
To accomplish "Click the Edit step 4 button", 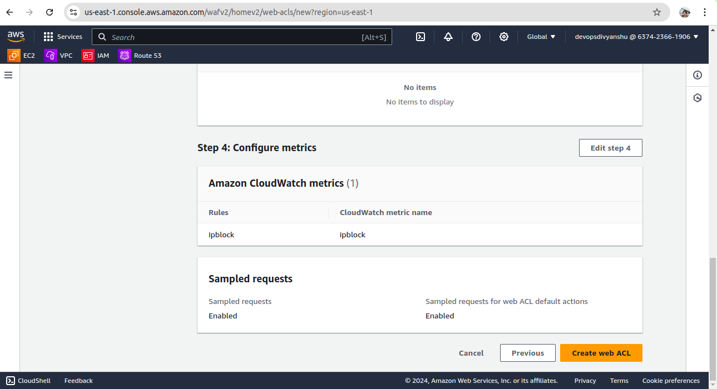I will point(610,148).
